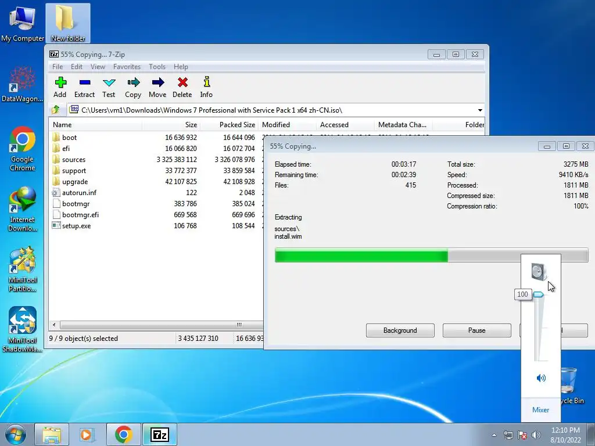Open the Favorites menu

pos(127,67)
